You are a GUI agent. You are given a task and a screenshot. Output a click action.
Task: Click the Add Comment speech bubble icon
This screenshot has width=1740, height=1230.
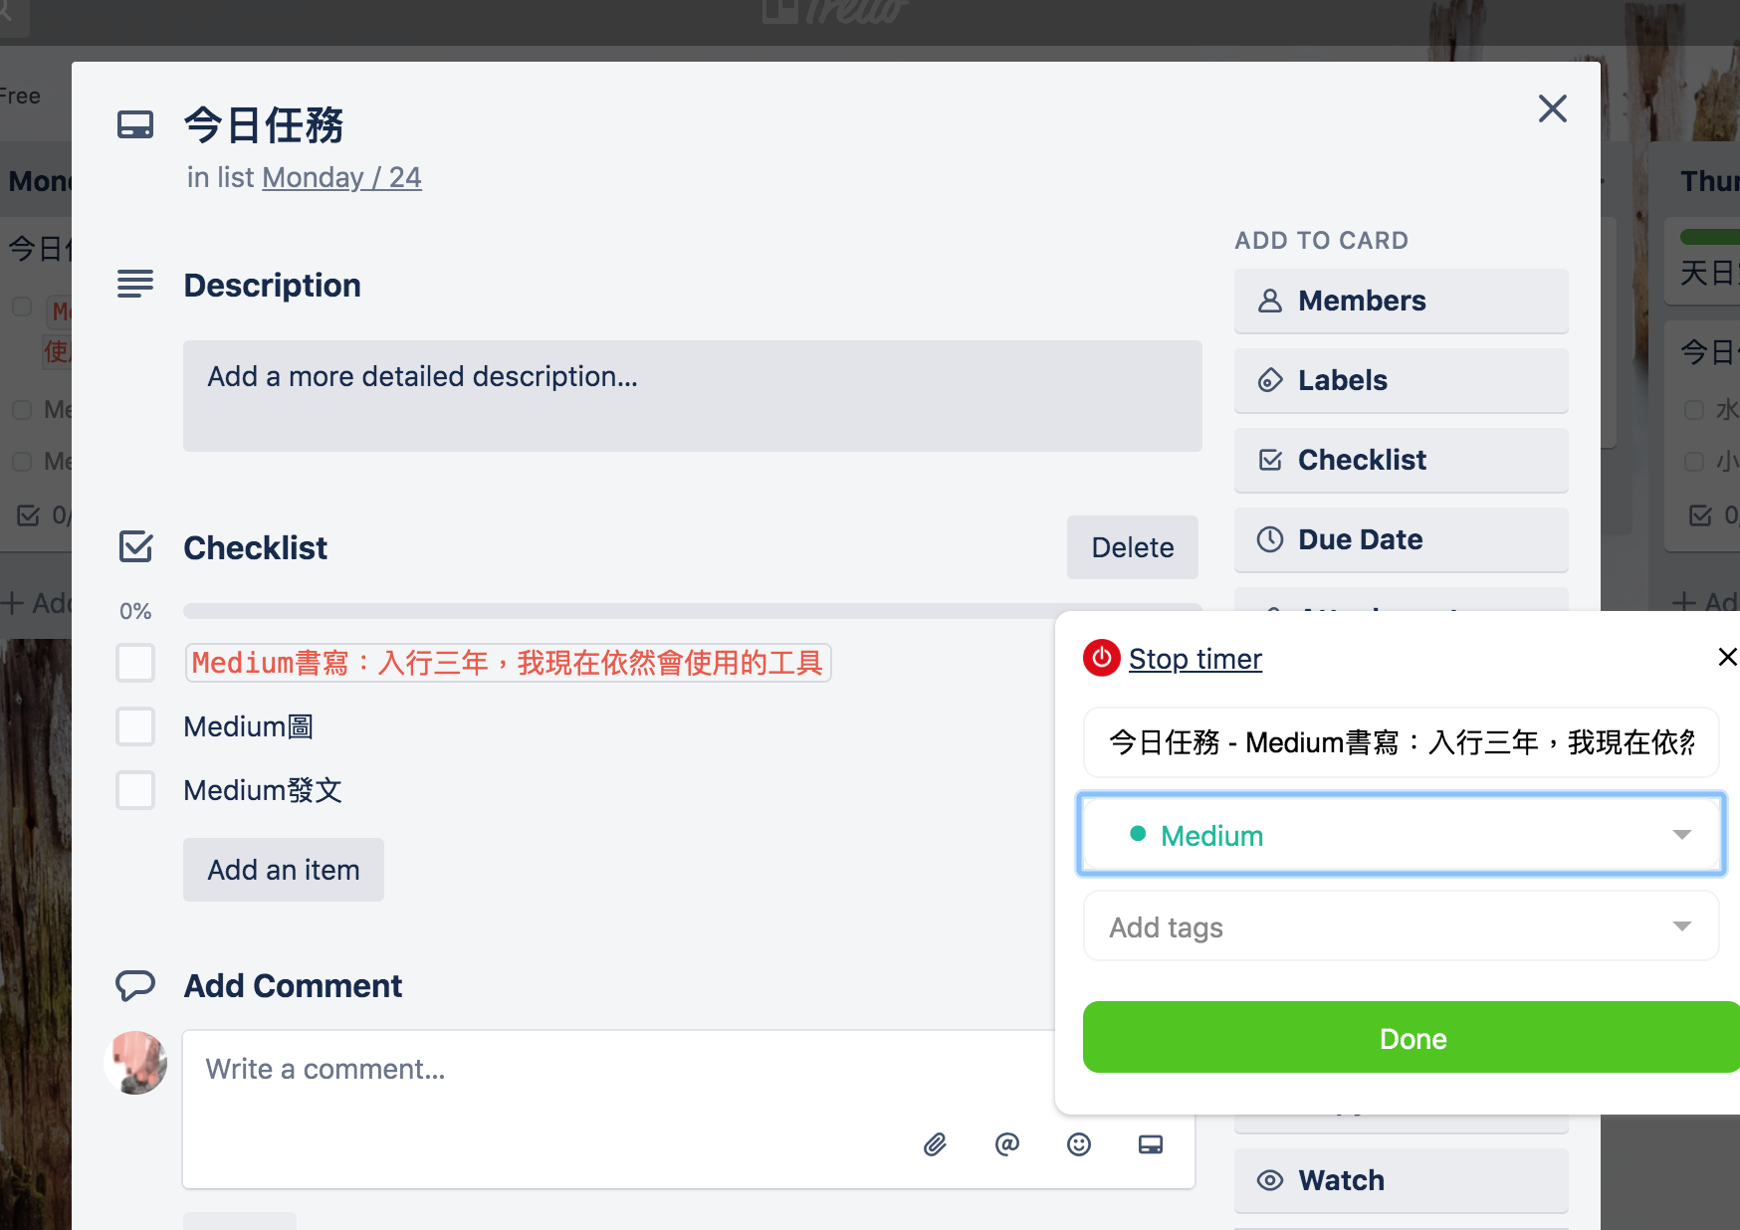click(x=135, y=985)
